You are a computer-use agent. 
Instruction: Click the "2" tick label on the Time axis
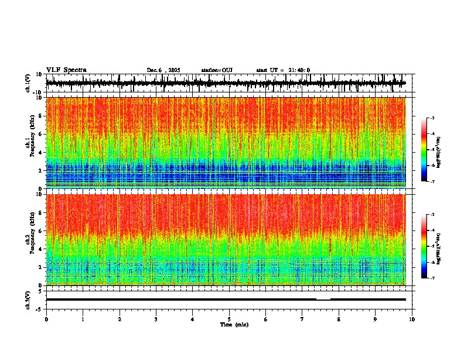tap(120, 319)
